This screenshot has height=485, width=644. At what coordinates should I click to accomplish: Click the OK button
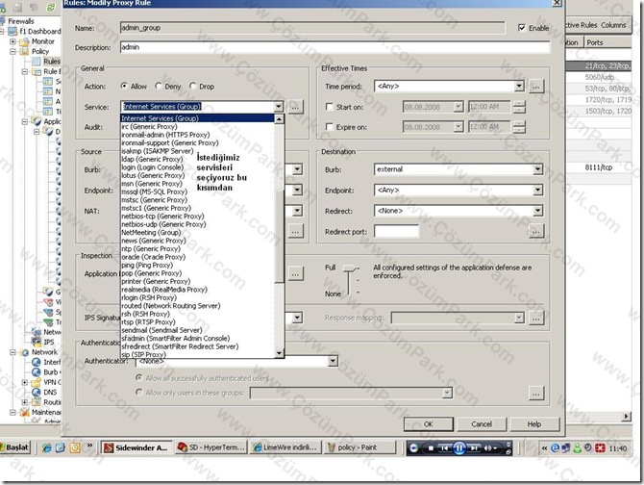[429, 423]
